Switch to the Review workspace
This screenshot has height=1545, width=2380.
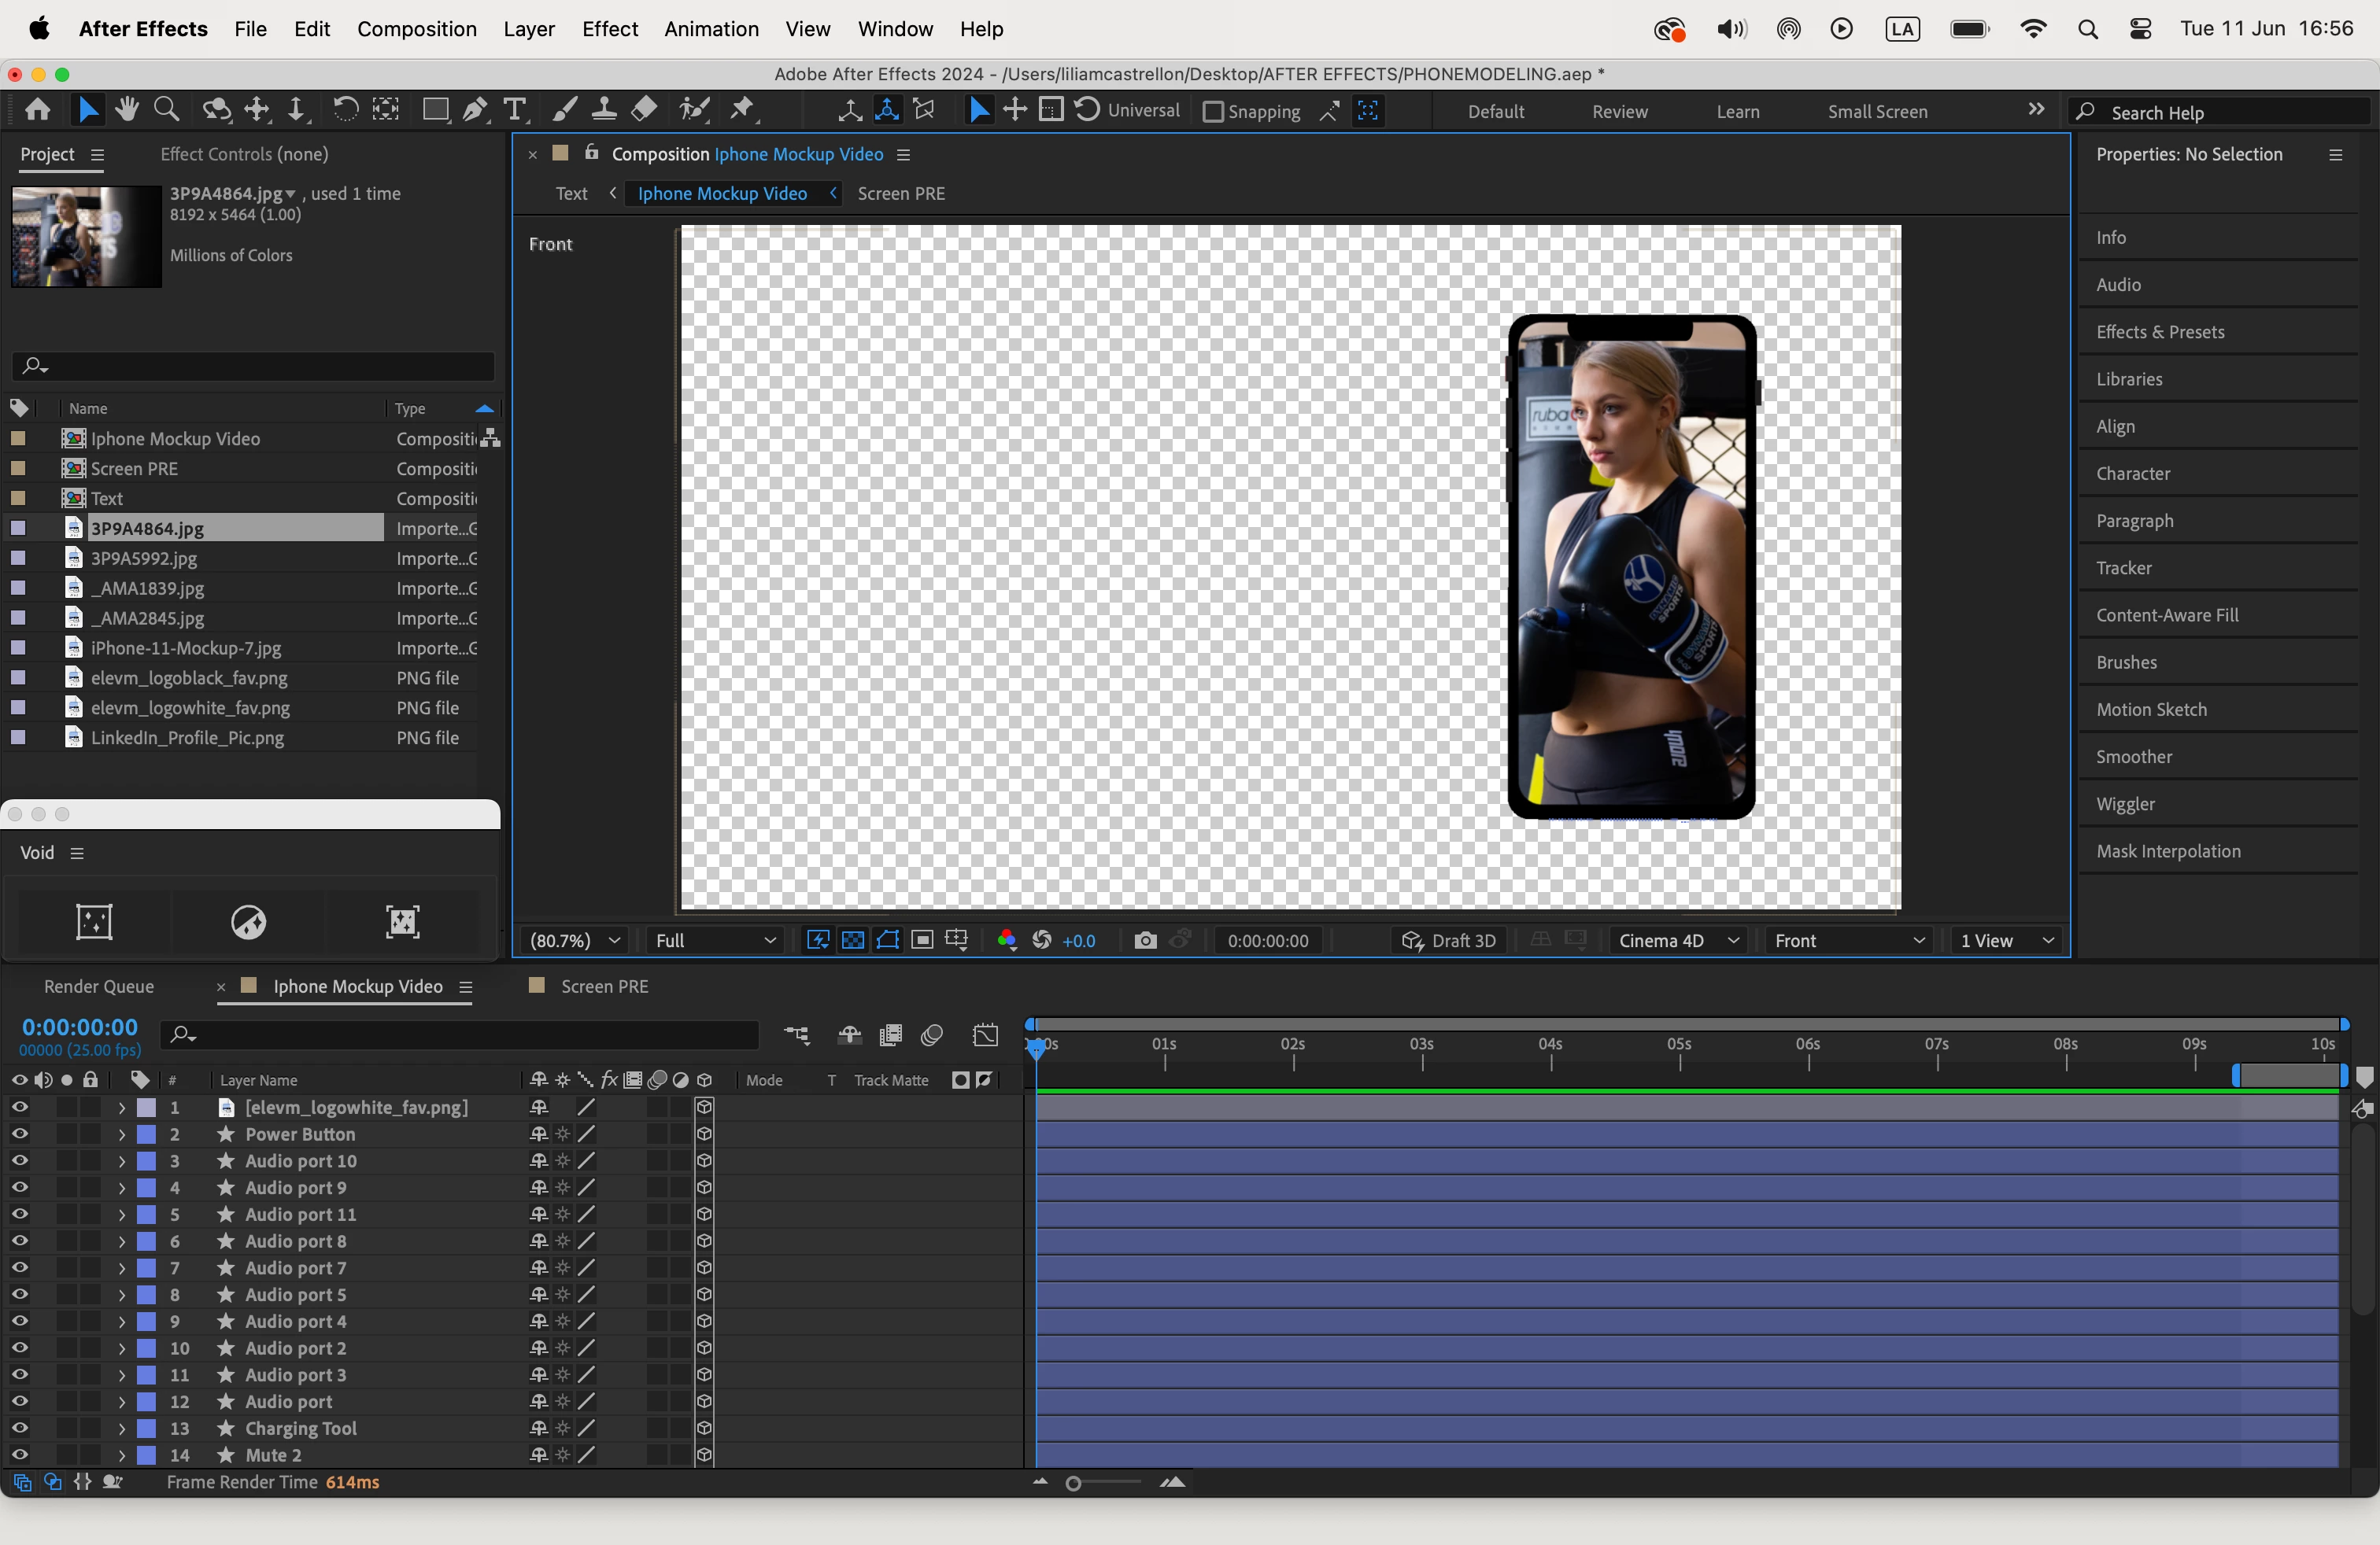coord(1619,112)
